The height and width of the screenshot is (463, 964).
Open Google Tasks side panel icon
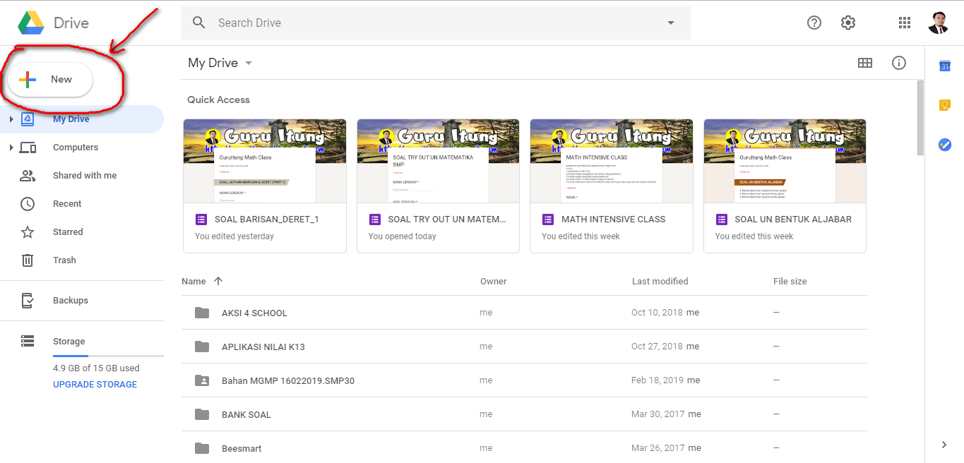click(945, 144)
